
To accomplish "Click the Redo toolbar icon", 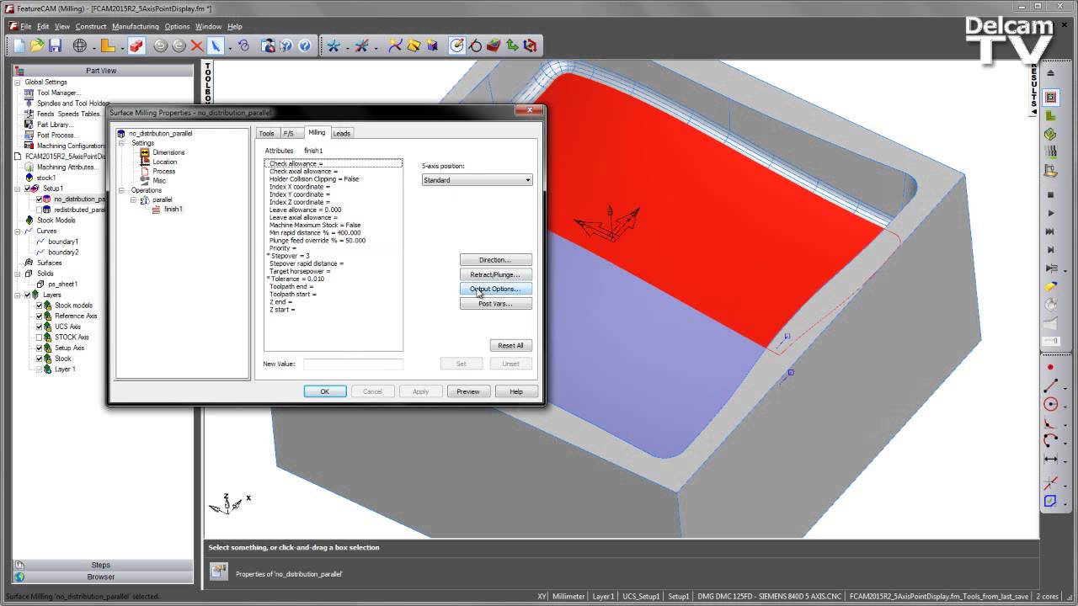I will point(179,45).
